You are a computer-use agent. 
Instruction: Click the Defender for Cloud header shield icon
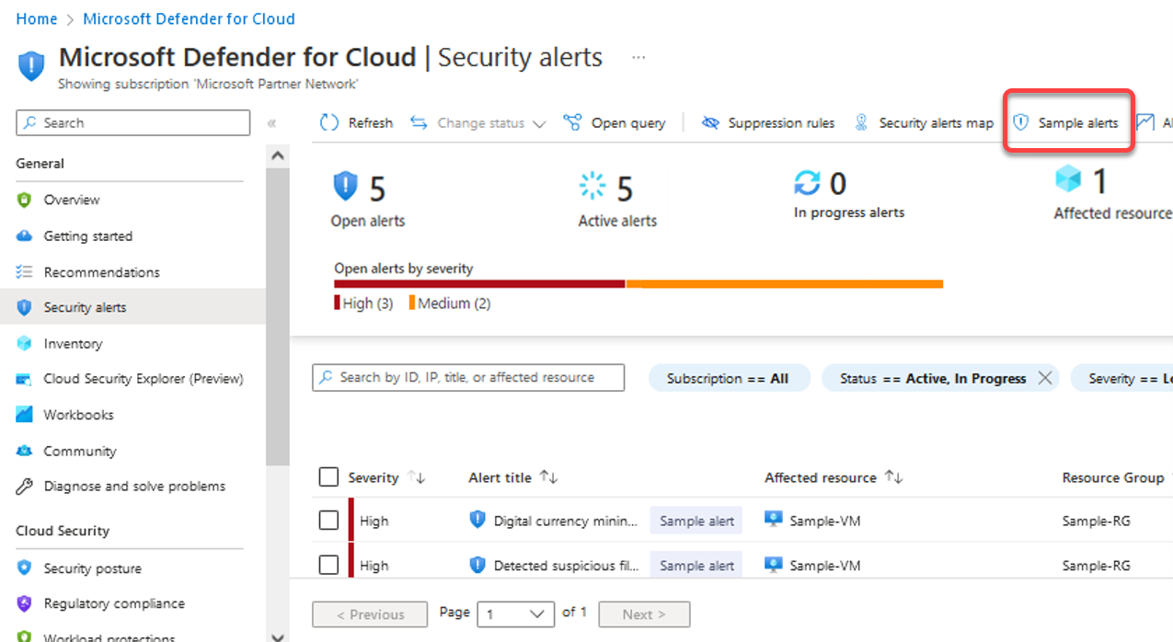pos(31,66)
